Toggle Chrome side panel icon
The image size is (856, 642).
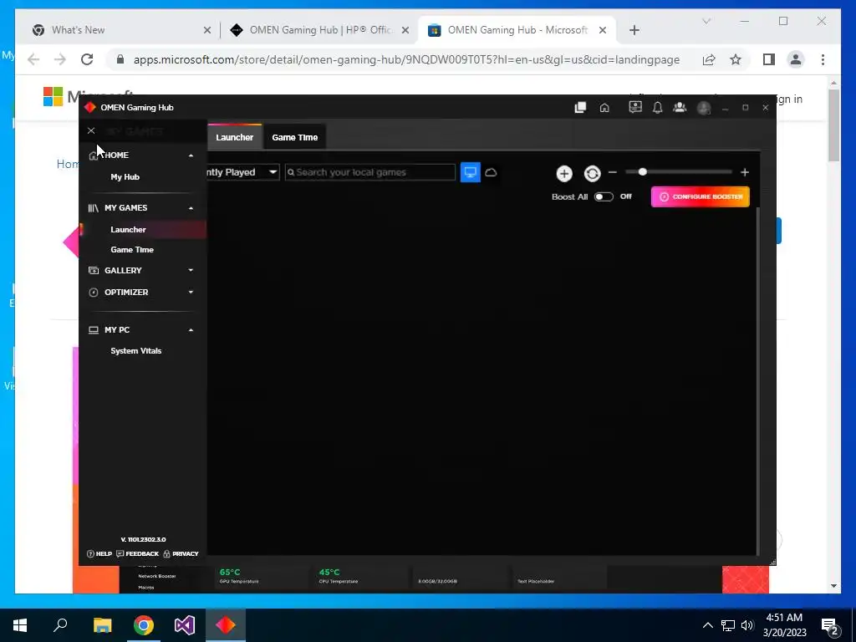coord(769,59)
